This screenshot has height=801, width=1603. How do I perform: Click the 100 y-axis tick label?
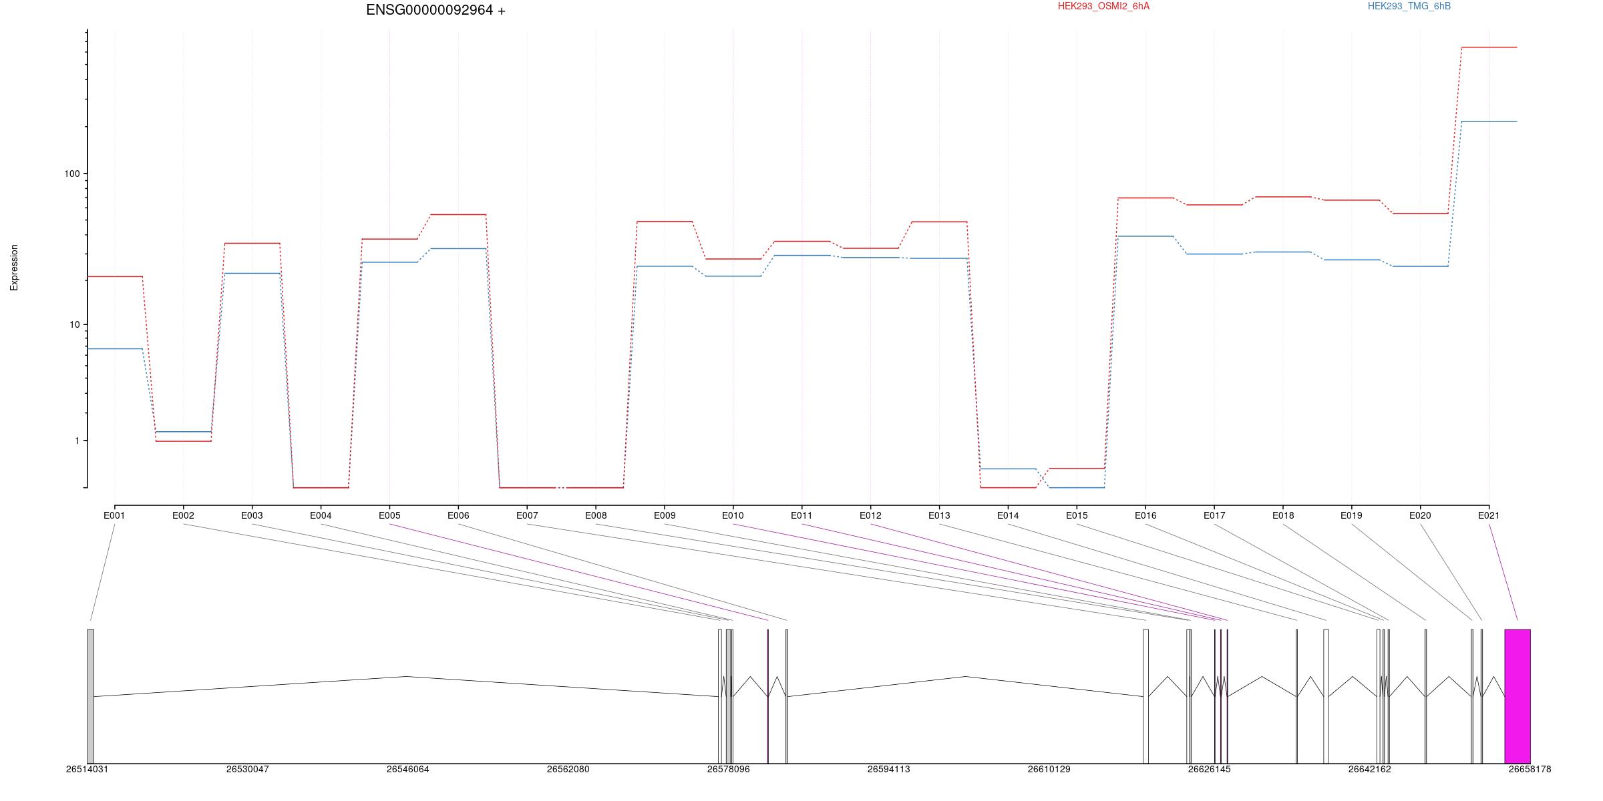pyautogui.click(x=71, y=174)
